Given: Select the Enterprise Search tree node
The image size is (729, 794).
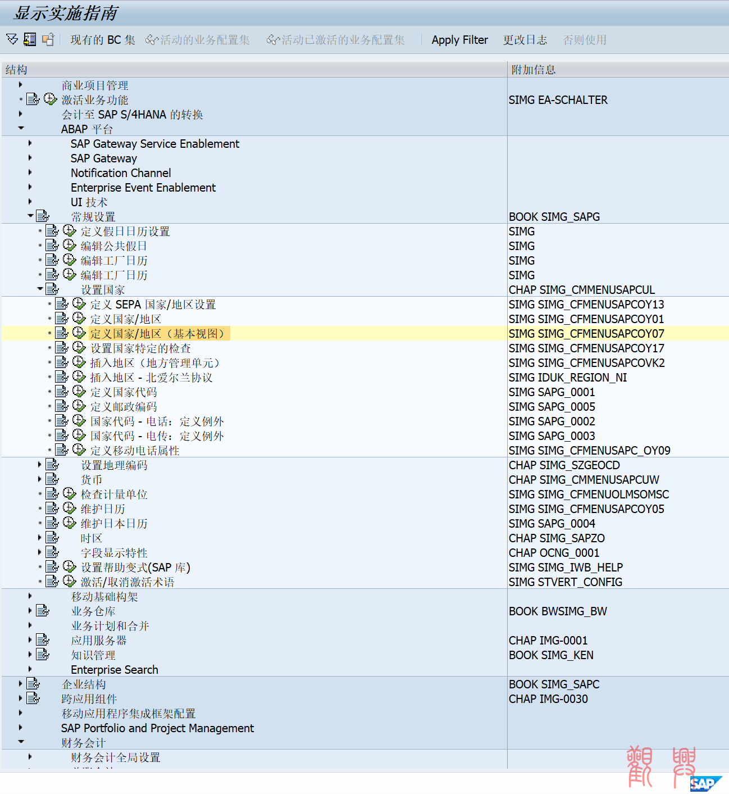Looking at the screenshot, I should 115,670.
